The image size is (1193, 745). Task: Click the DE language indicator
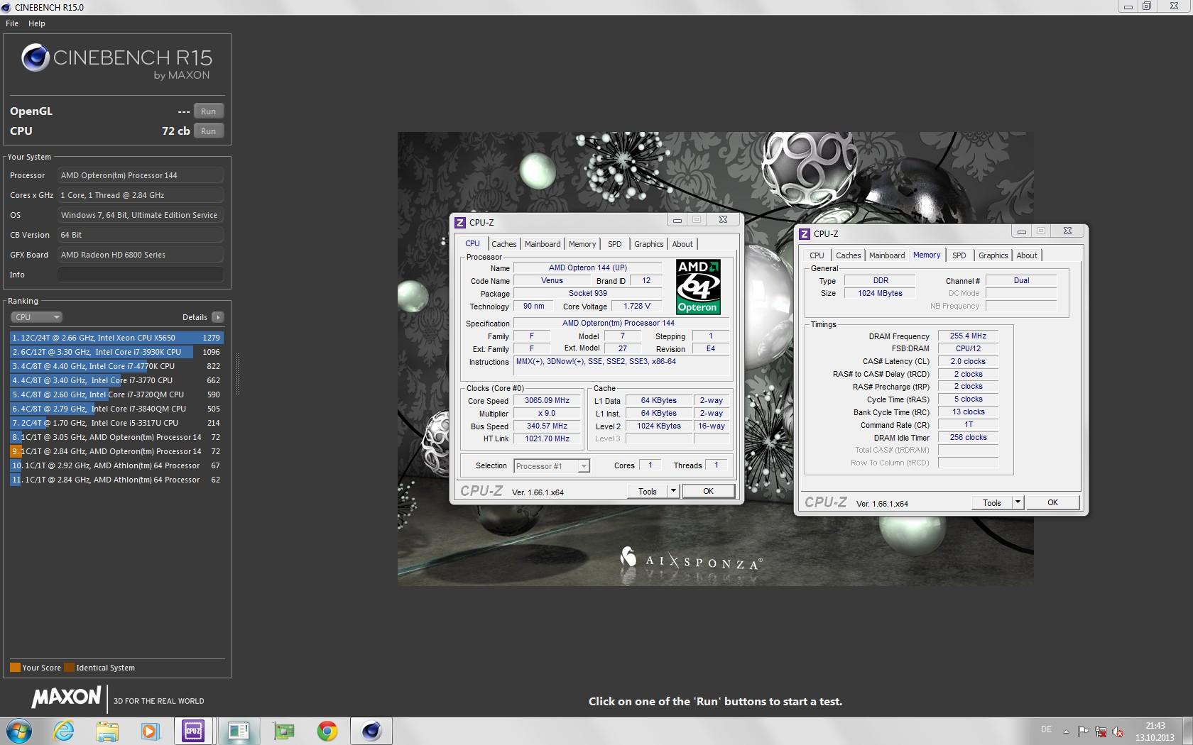1046,729
